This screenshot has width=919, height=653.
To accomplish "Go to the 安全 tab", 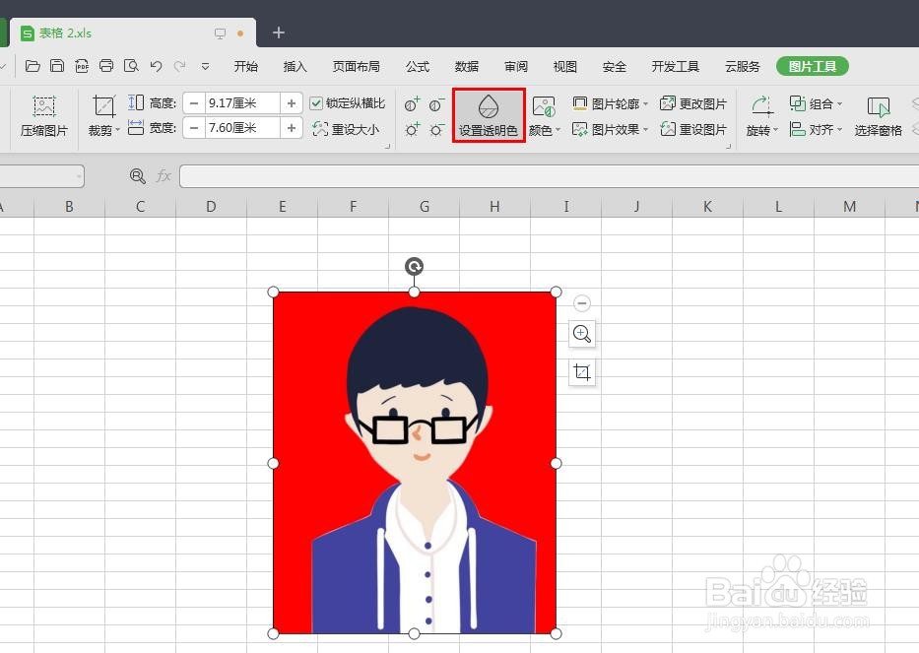I will pyautogui.click(x=615, y=67).
